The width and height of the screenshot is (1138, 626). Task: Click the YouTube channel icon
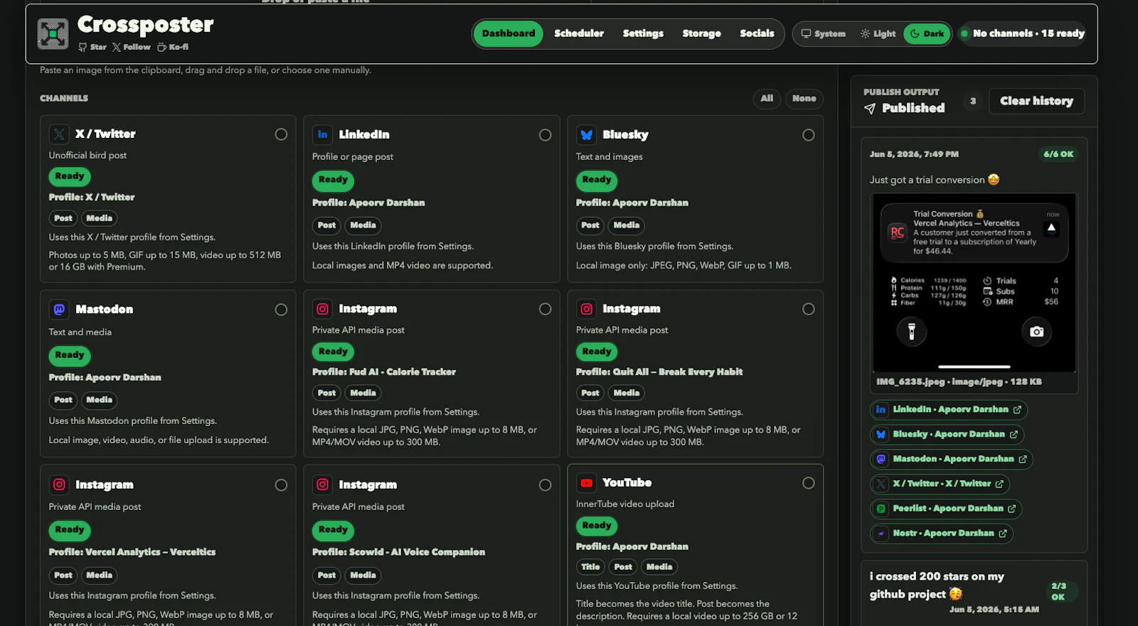pos(586,483)
